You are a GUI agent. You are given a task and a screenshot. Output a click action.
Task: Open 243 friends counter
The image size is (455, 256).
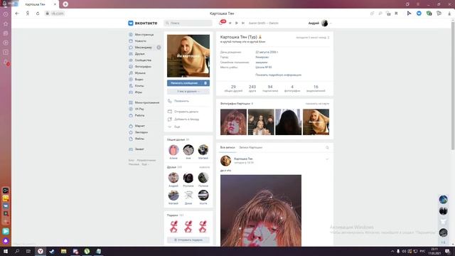pyautogui.click(x=252, y=88)
